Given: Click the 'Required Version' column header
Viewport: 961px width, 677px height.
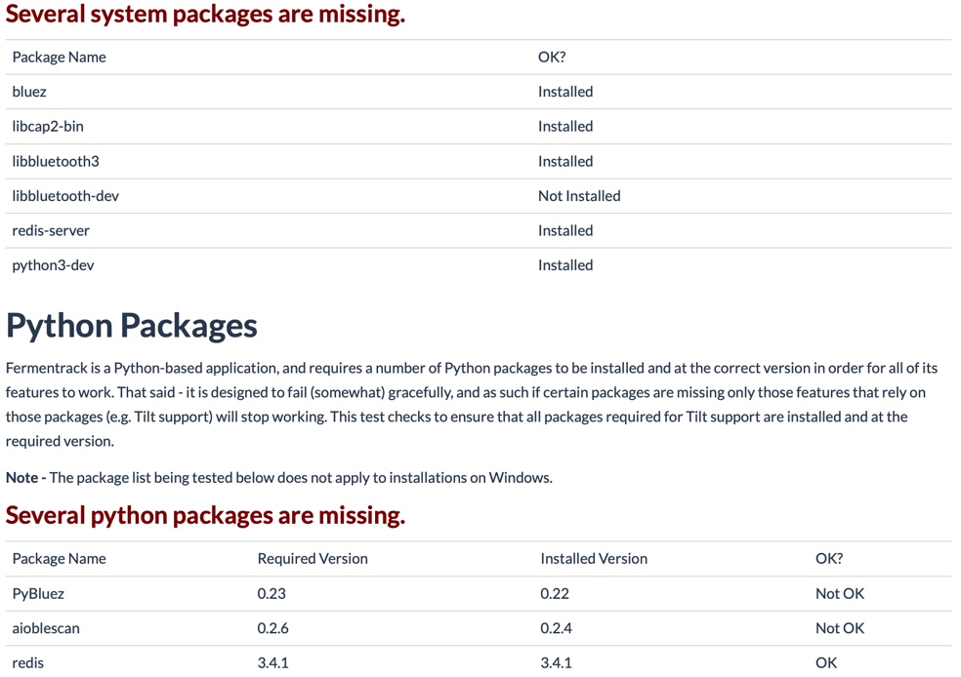Looking at the screenshot, I should (x=313, y=559).
